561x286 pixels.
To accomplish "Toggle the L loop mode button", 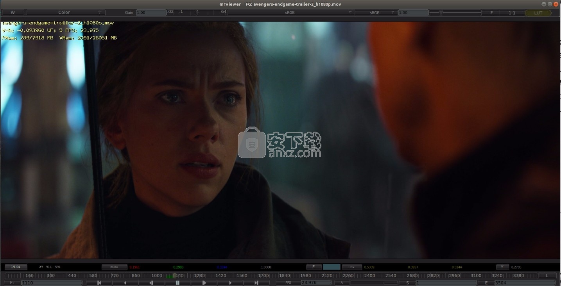I will (547, 275).
